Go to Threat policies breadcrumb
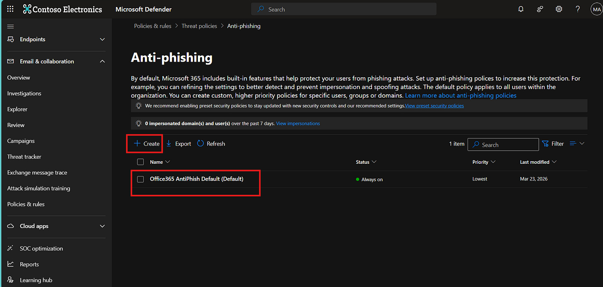Image resolution: width=603 pixels, height=287 pixels. point(199,26)
